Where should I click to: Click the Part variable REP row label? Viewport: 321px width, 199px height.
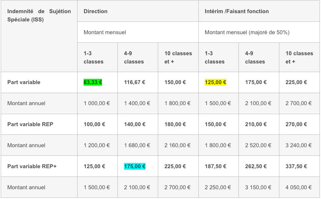[x=30, y=124]
